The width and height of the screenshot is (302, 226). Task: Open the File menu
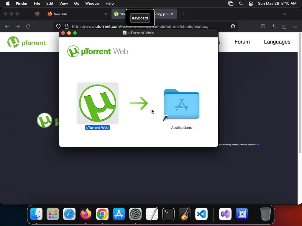(37, 4)
